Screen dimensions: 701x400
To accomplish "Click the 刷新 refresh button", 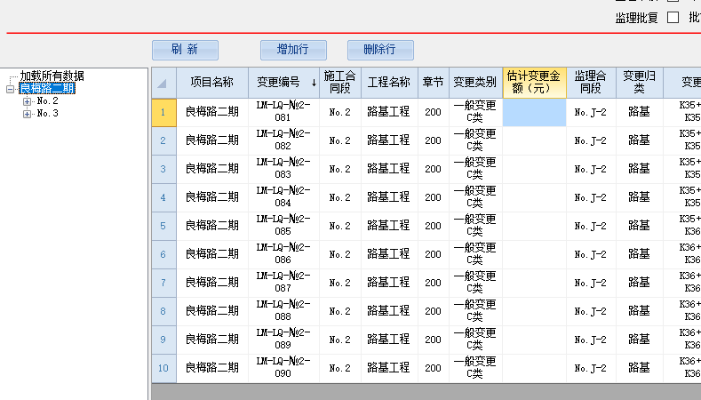I will coord(185,50).
